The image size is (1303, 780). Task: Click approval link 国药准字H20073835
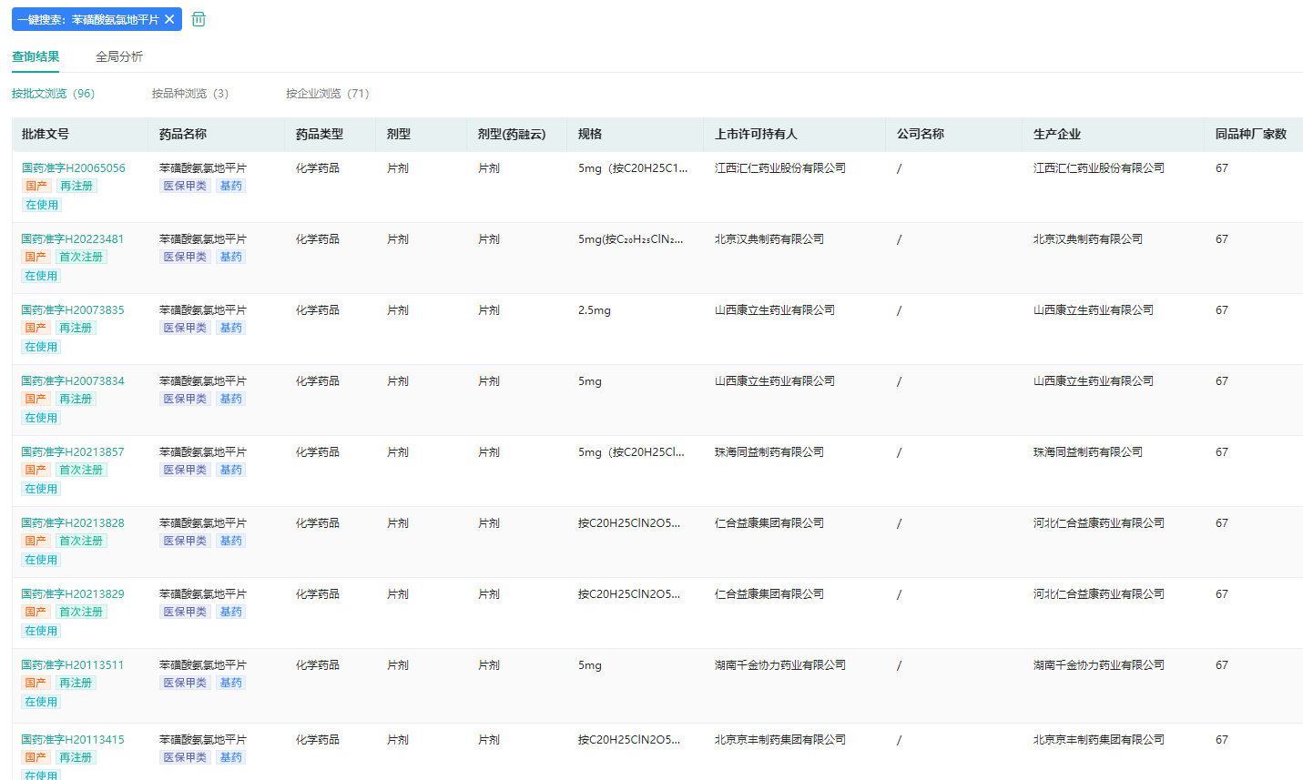73,310
